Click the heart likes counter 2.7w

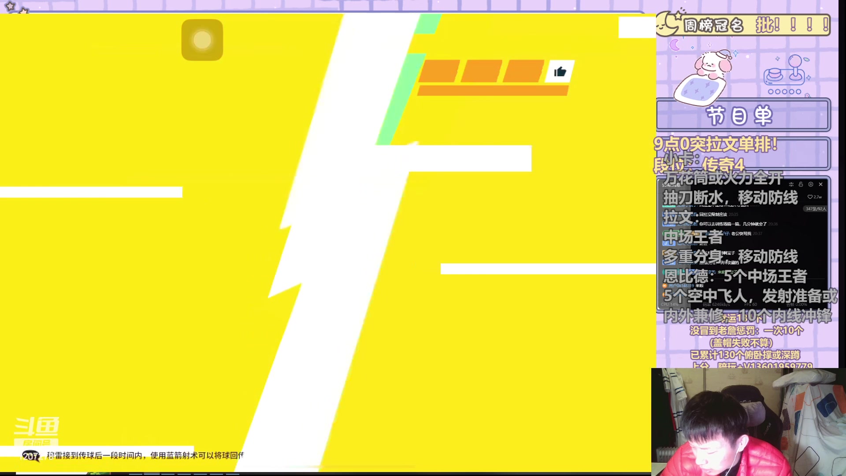[815, 197]
